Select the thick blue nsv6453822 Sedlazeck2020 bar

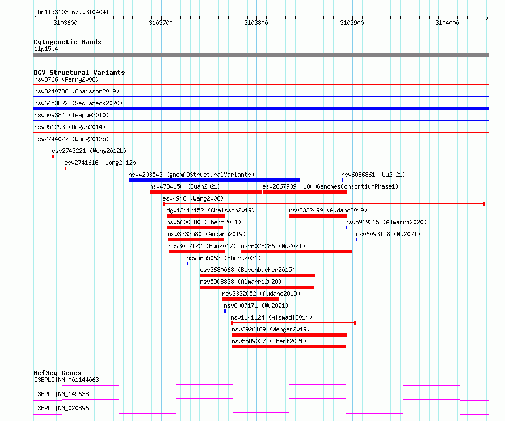[261, 109]
